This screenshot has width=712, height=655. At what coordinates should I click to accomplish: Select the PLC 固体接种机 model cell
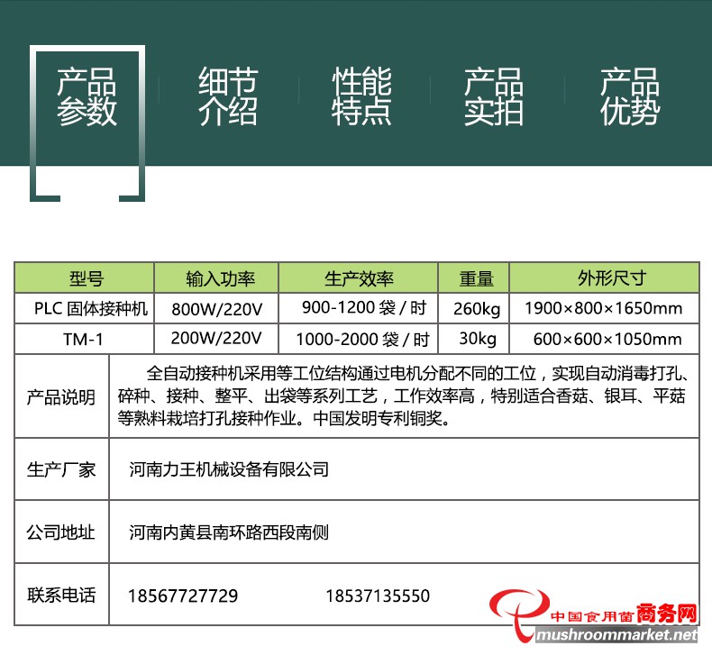(x=85, y=309)
